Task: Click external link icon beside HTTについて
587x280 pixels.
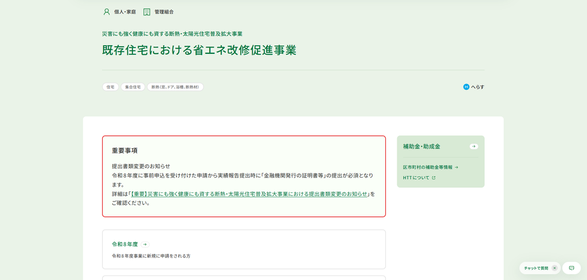Action: (433, 178)
